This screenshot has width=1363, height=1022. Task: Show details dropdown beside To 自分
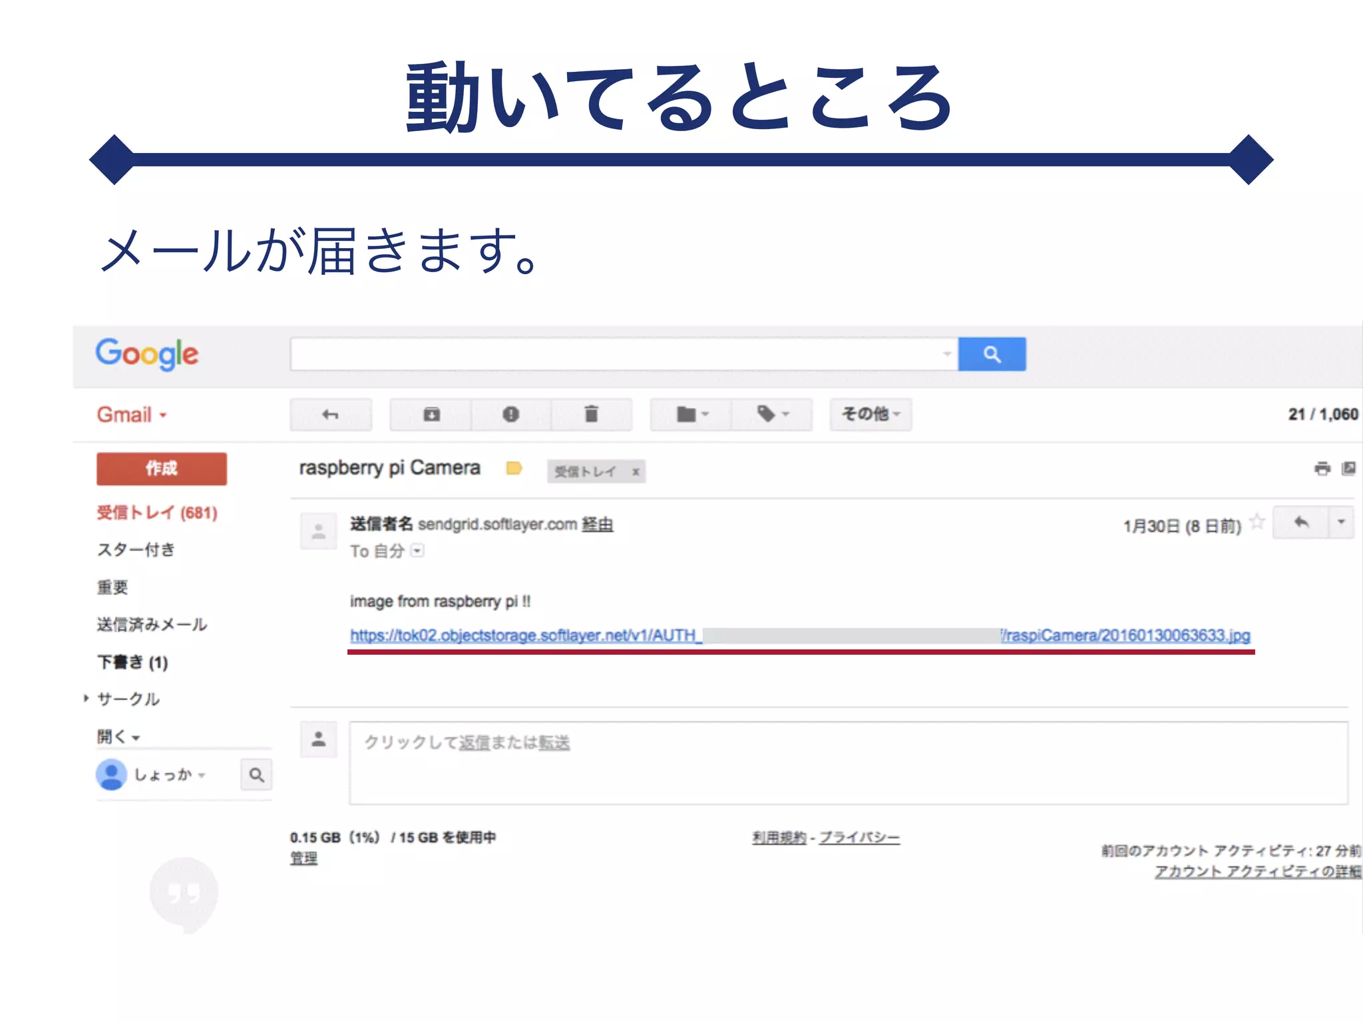pyautogui.click(x=417, y=550)
